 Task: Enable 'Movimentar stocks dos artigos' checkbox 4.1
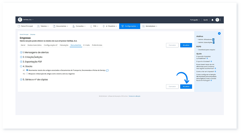[27, 70]
